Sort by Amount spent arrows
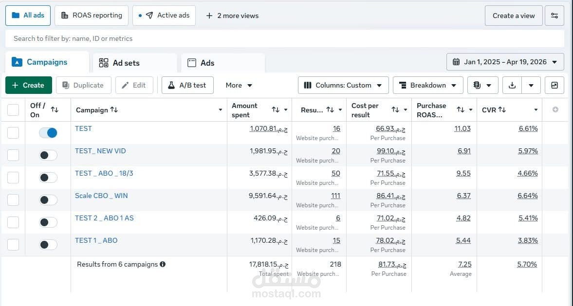Image resolution: width=573 pixels, height=306 pixels. 276,109
